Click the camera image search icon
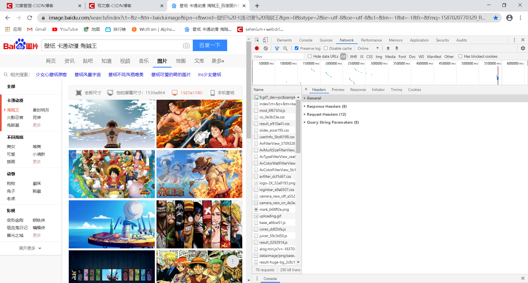 tap(186, 46)
